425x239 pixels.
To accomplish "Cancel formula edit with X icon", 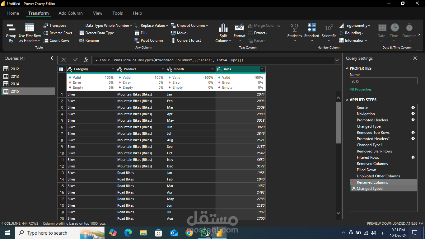I will 64,60.
